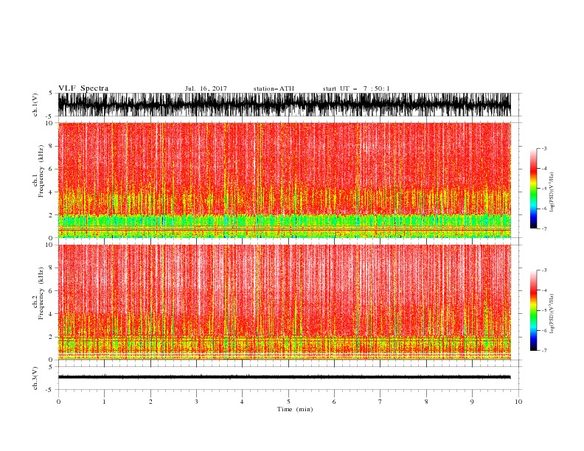Viewport: 584px width, 451px height.
Task: Click inside the ch.2 spectrogram panel
Action: 284,302
